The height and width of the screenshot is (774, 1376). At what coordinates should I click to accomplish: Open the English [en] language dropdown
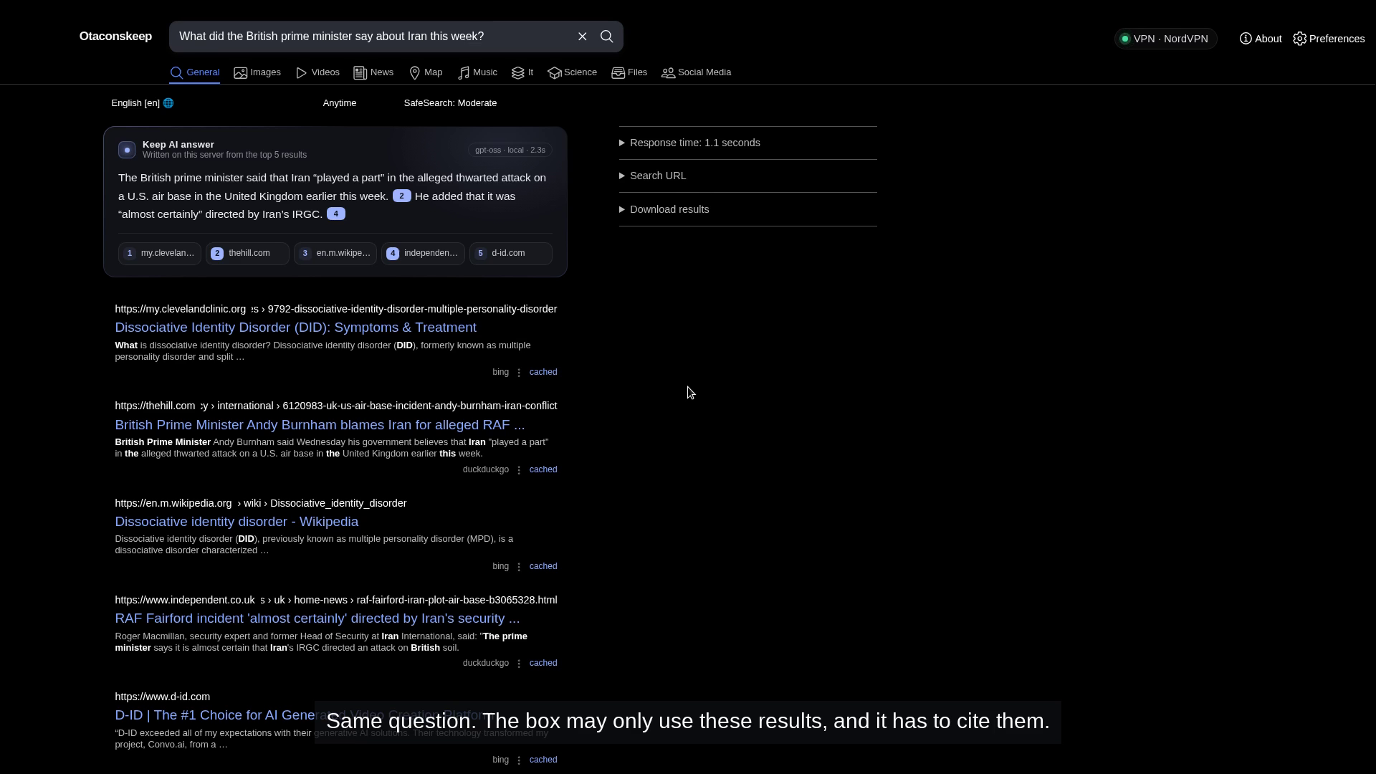143,103
